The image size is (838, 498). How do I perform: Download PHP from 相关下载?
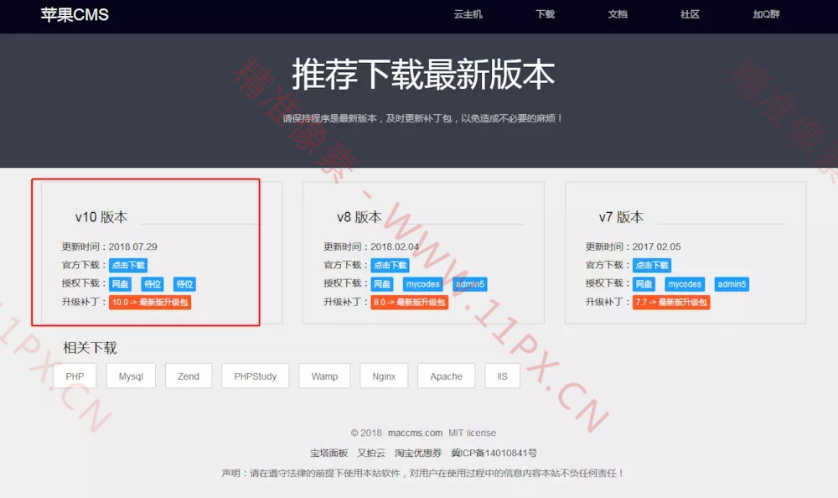point(74,376)
